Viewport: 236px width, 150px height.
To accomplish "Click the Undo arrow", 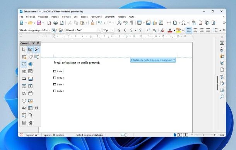I will tap(100, 23).
